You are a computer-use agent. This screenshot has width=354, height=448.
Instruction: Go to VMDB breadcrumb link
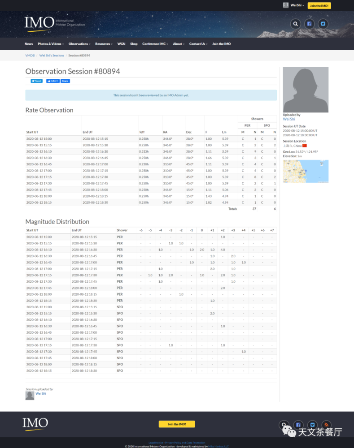(x=30, y=56)
